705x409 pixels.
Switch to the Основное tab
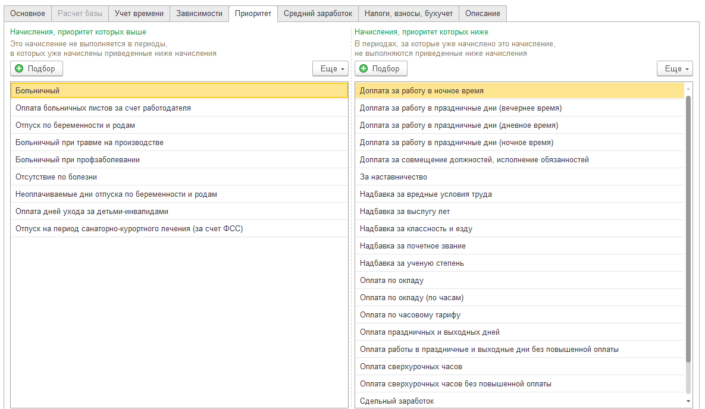tap(27, 13)
